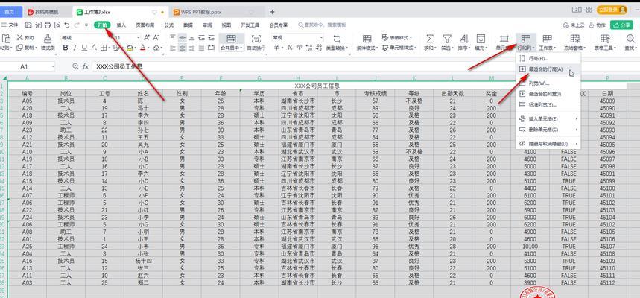This screenshot has height=298, width=640.
Task: Click the Print icon in quick access toolbar
Action: [x=48, y=25]
